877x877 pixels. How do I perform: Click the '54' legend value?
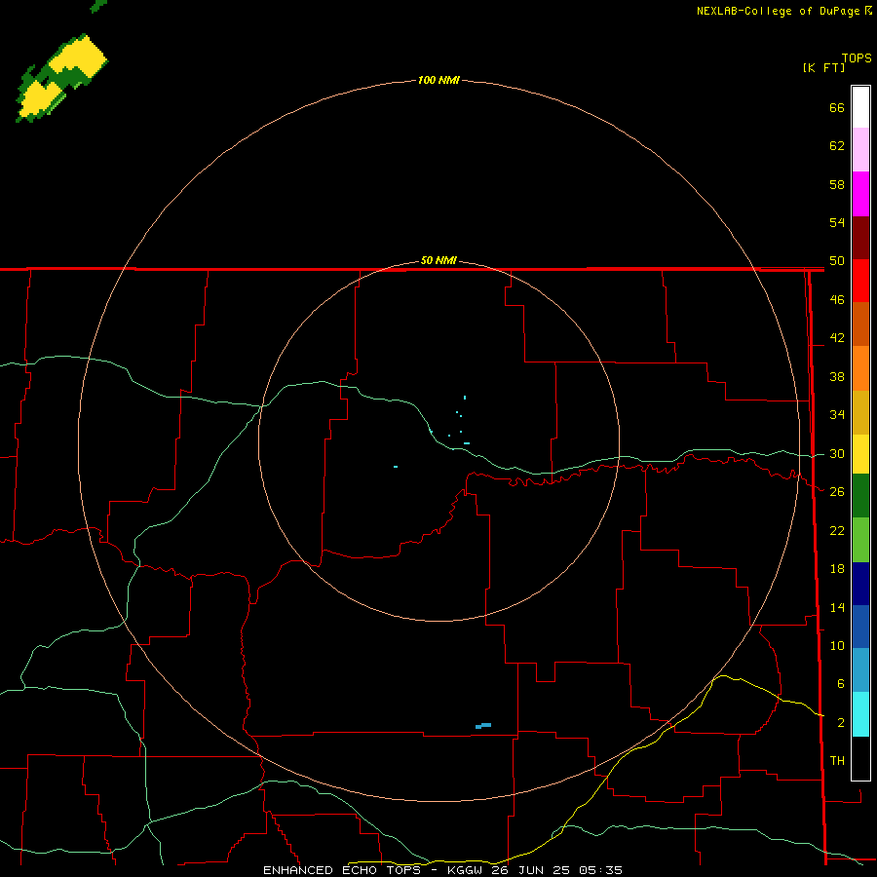tap(837, 222)
